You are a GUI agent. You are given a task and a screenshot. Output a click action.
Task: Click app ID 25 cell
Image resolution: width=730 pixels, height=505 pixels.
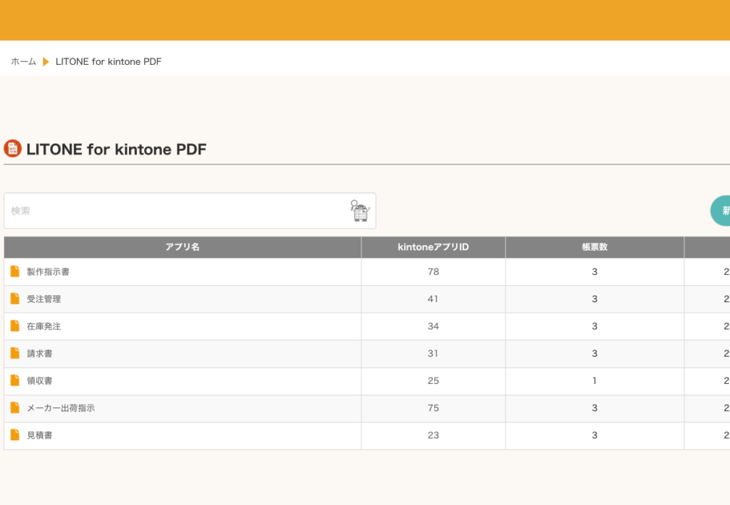tap(433, 381)
